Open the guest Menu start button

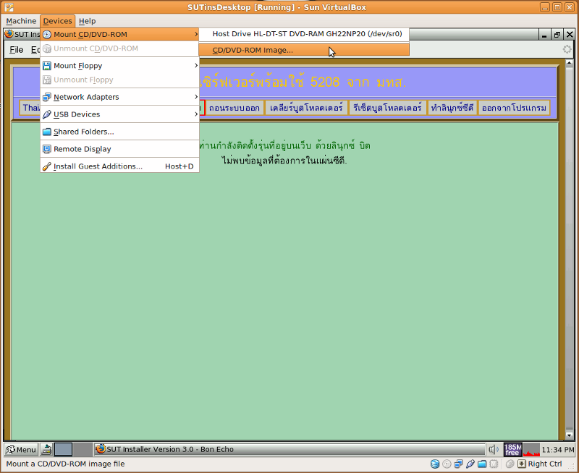[21, 449]
